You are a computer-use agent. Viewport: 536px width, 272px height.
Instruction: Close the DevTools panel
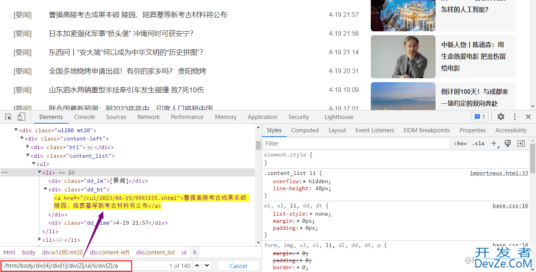click(528, 117)
